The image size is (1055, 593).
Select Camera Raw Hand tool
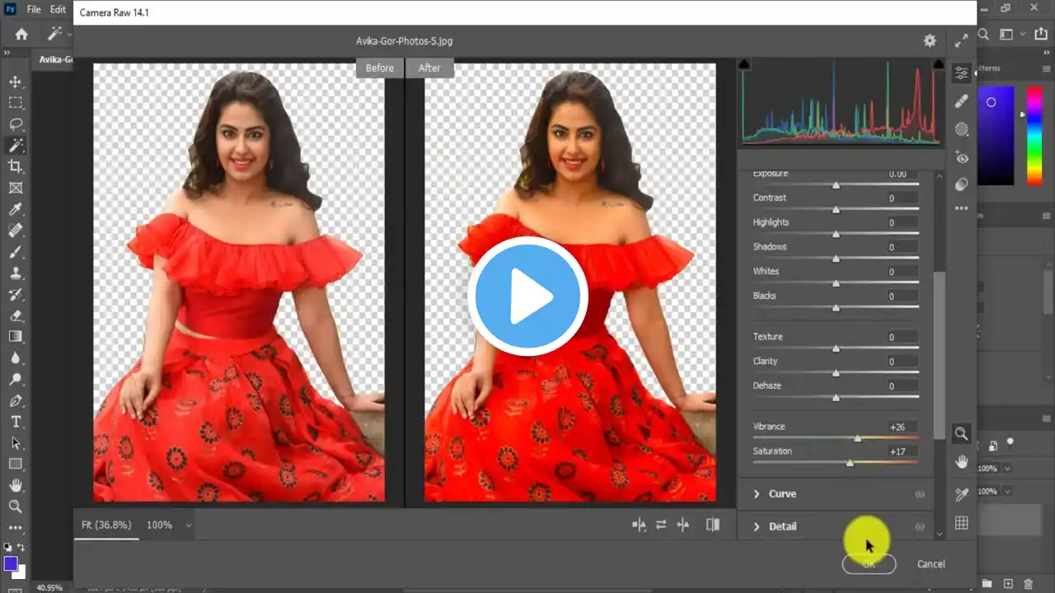click(x=961, y=463)
